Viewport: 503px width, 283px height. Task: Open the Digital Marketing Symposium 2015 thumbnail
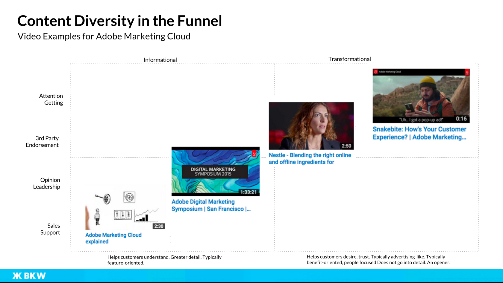[x=216, y=171]
